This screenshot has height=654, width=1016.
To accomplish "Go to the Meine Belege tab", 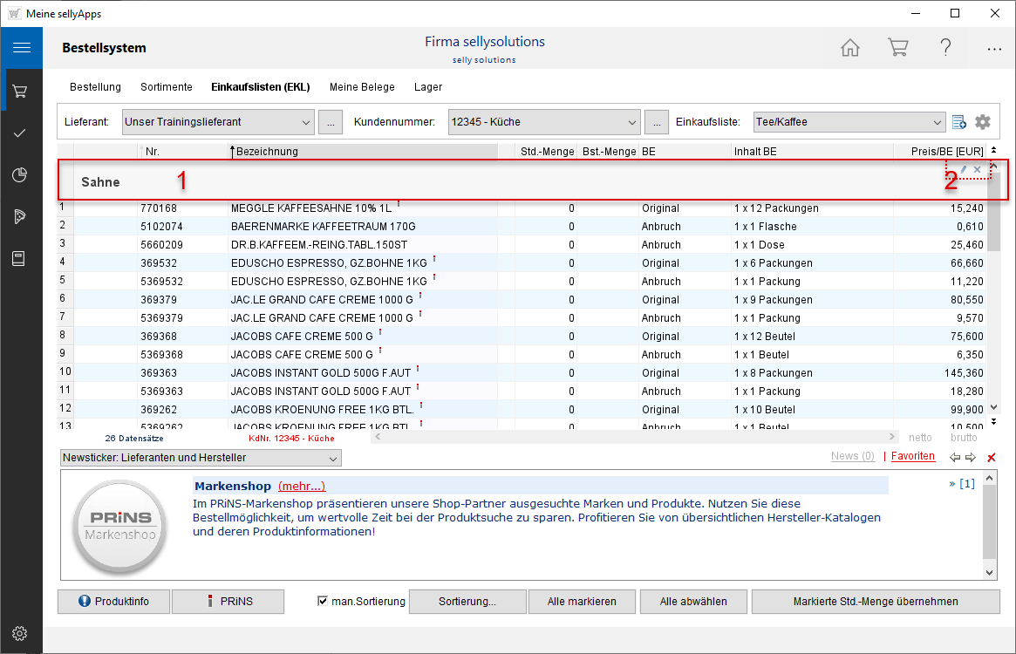I will tap(362, 87).
